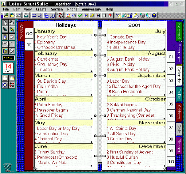Image resolution: width=186 pixels, height=174 pixels.
Task: Click down arrow in January holiday list
Action: point(91,49)
